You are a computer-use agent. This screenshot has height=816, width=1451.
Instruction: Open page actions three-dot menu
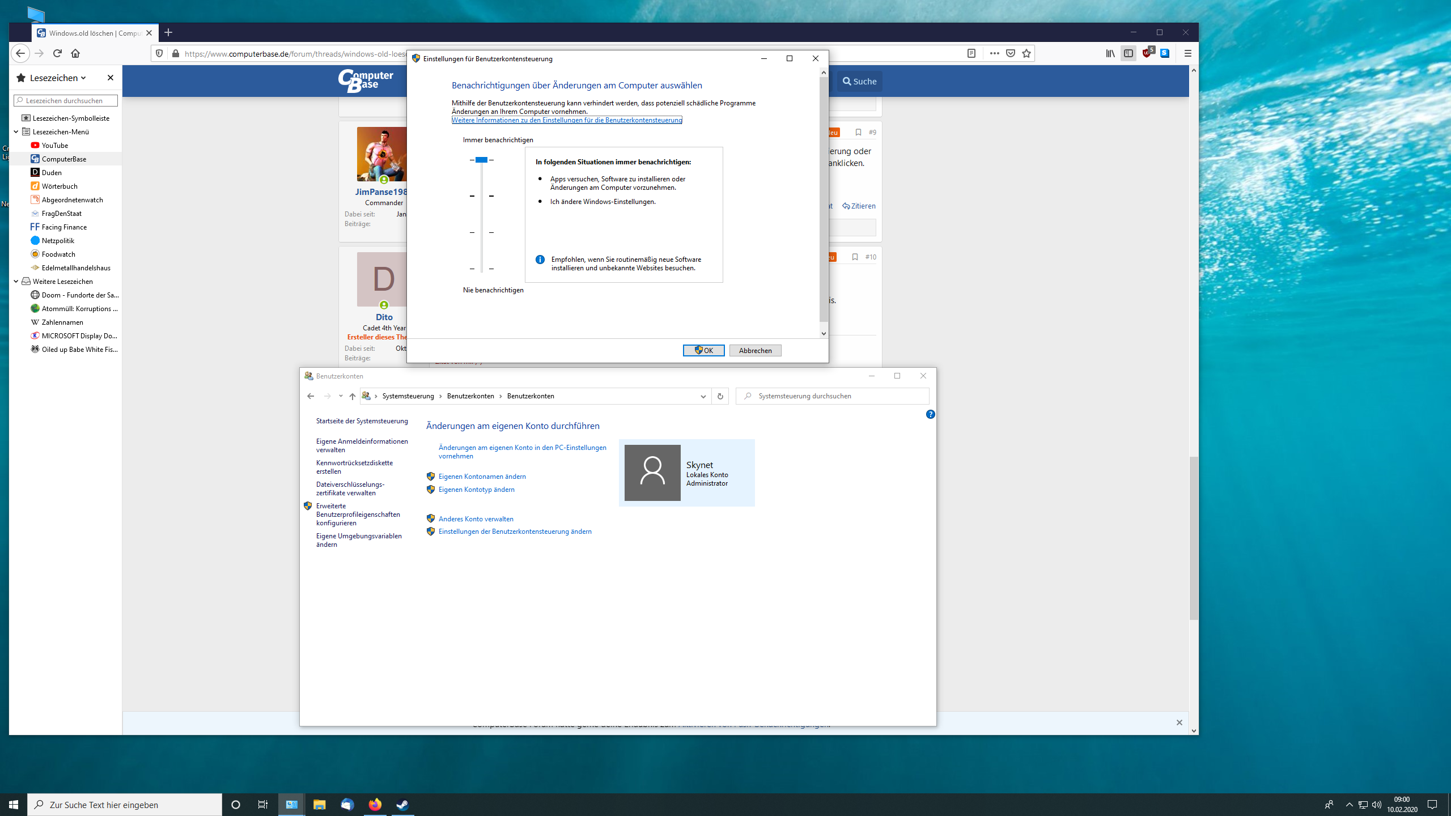pyautogui.click(x=994, y=53)
